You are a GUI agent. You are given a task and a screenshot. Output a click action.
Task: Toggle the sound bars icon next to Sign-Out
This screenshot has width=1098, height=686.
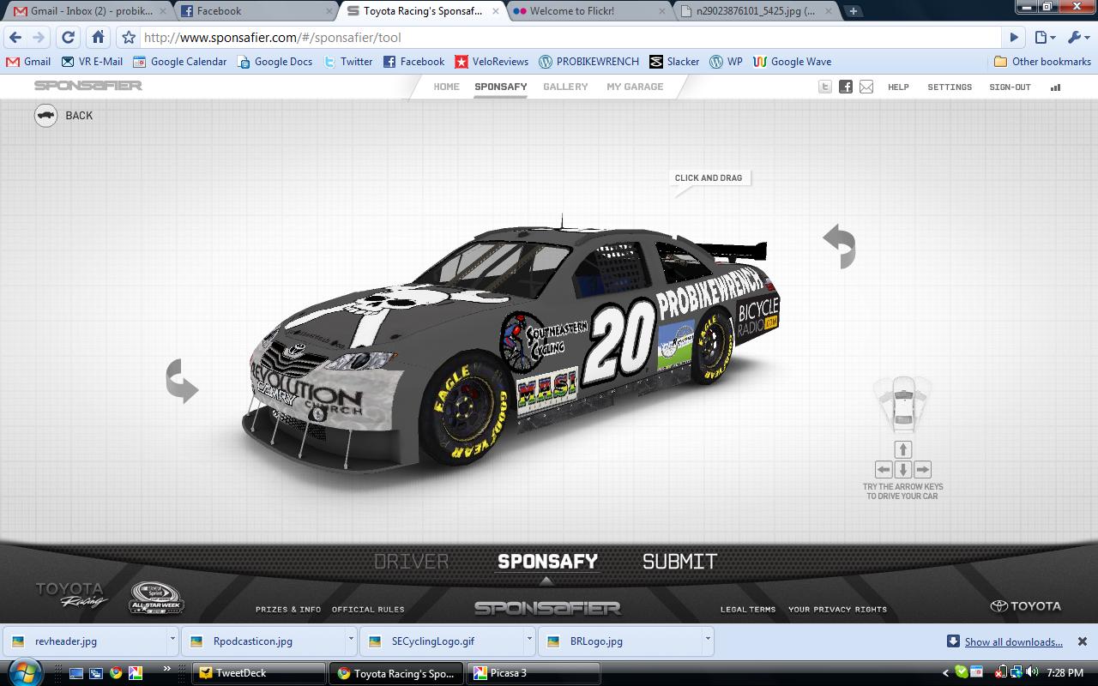coord(1056,87)
